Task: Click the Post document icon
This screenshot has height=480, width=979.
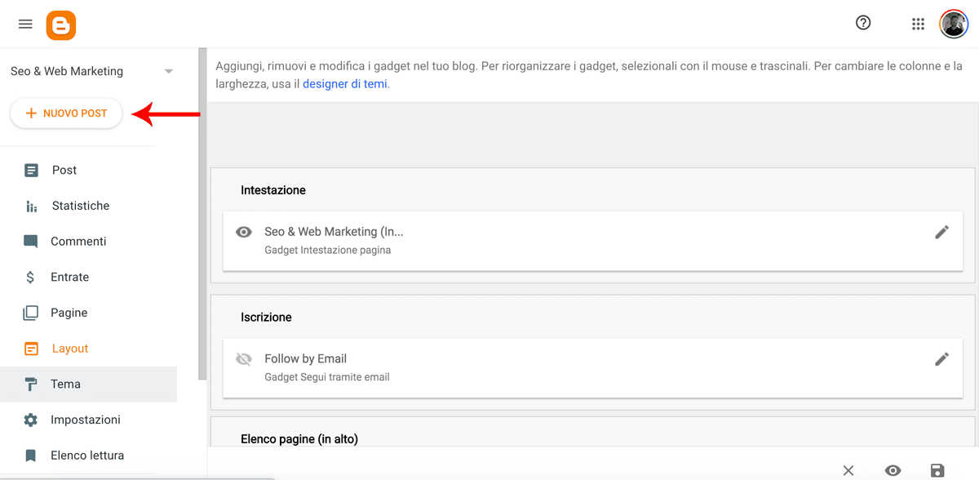Action: pos(31,170)
